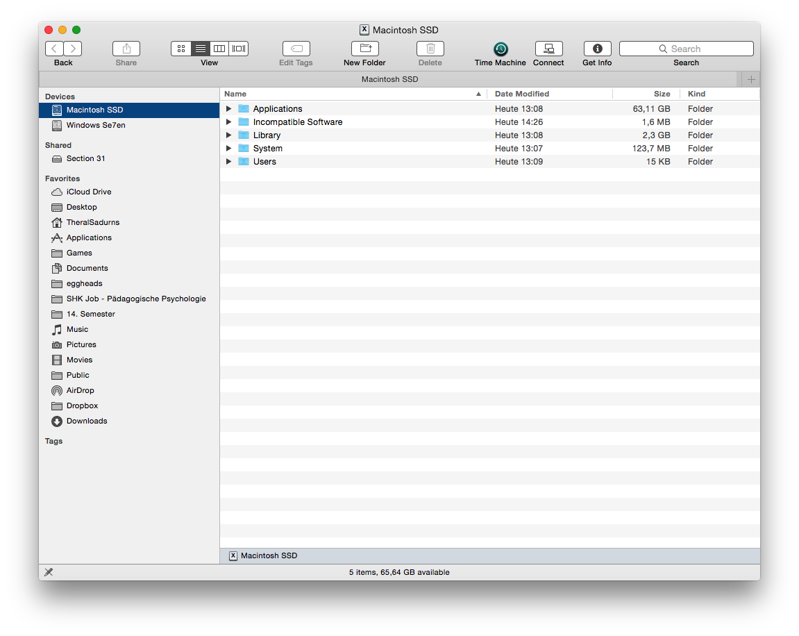Open eggheads folder in sidebar

pos(129,284)
